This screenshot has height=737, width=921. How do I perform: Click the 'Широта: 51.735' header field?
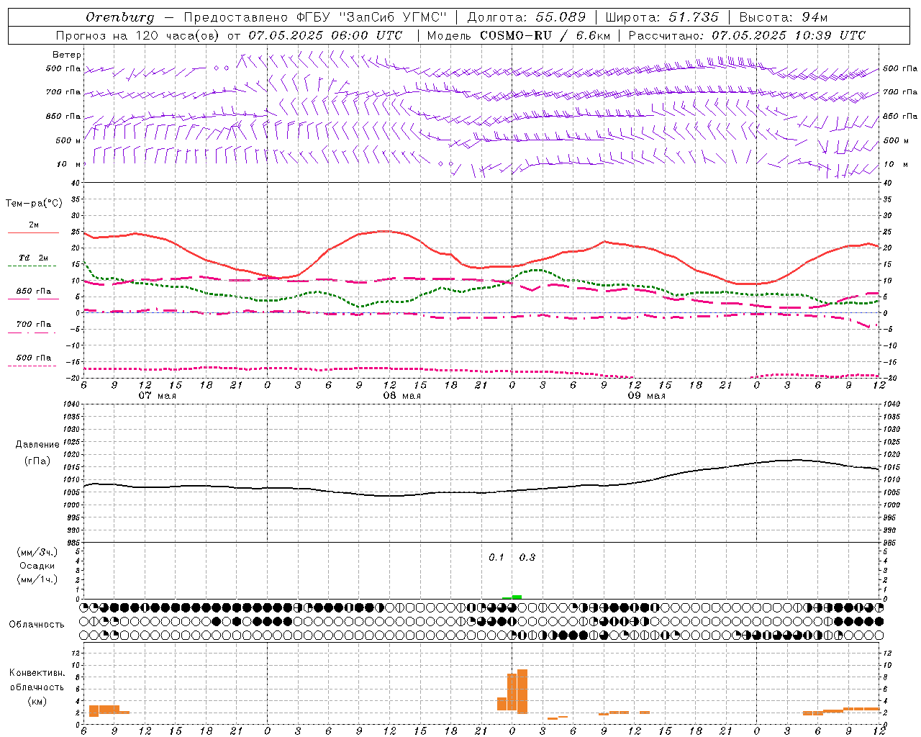(662, 17)
